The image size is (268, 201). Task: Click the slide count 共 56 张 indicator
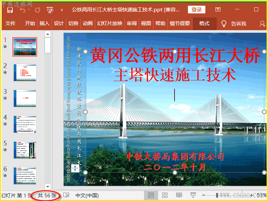tap(47, 195)
